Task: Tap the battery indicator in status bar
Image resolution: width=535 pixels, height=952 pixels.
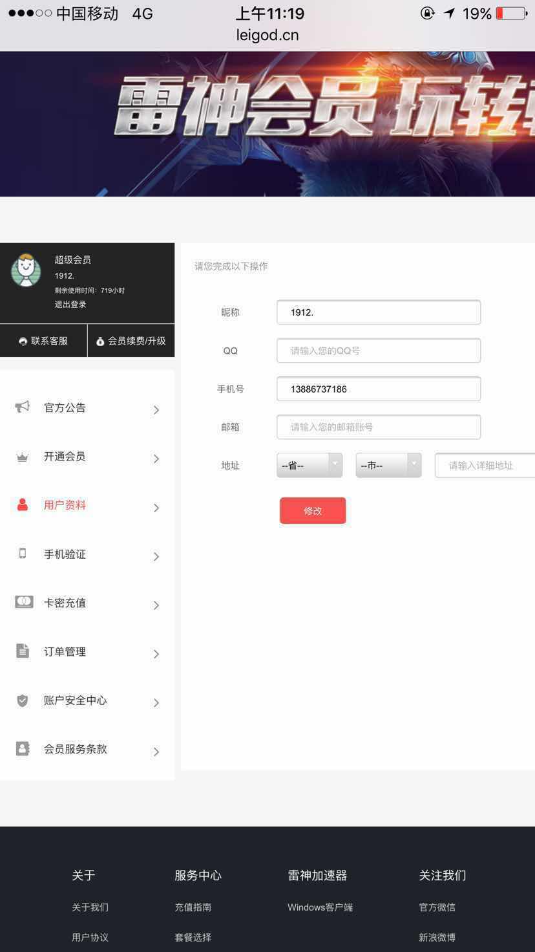Action: coord(511,13)
